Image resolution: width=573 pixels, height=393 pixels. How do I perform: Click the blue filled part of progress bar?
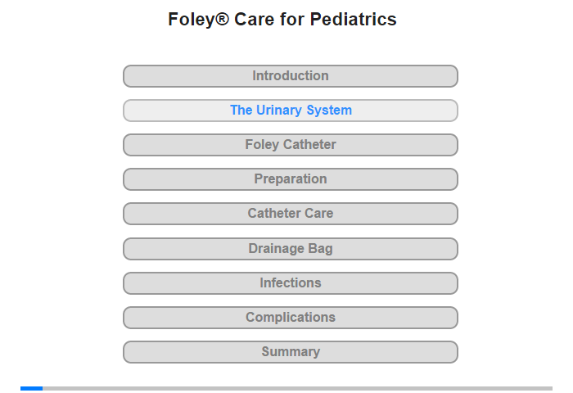31,388
